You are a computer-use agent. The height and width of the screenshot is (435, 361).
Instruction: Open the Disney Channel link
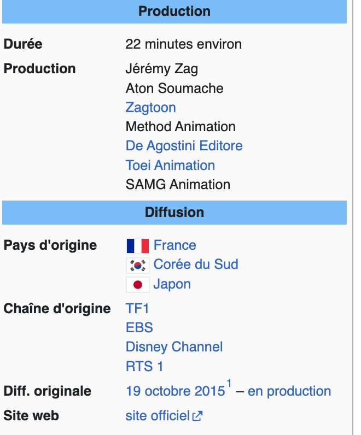174,347
